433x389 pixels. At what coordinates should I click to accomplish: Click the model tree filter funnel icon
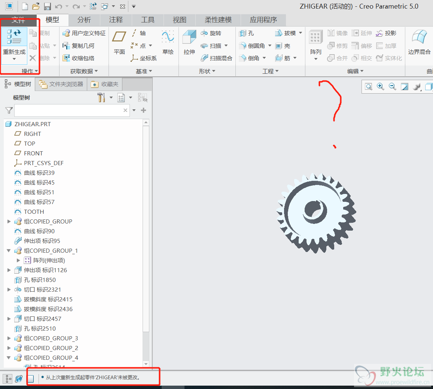pos(9,110)
